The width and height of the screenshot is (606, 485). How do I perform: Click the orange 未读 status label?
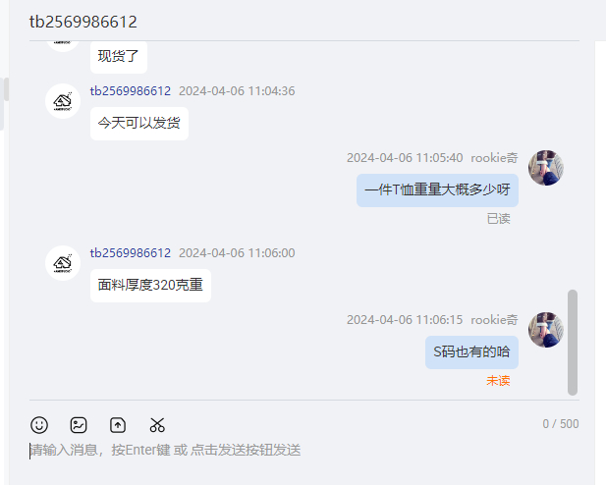pos(498,381)
